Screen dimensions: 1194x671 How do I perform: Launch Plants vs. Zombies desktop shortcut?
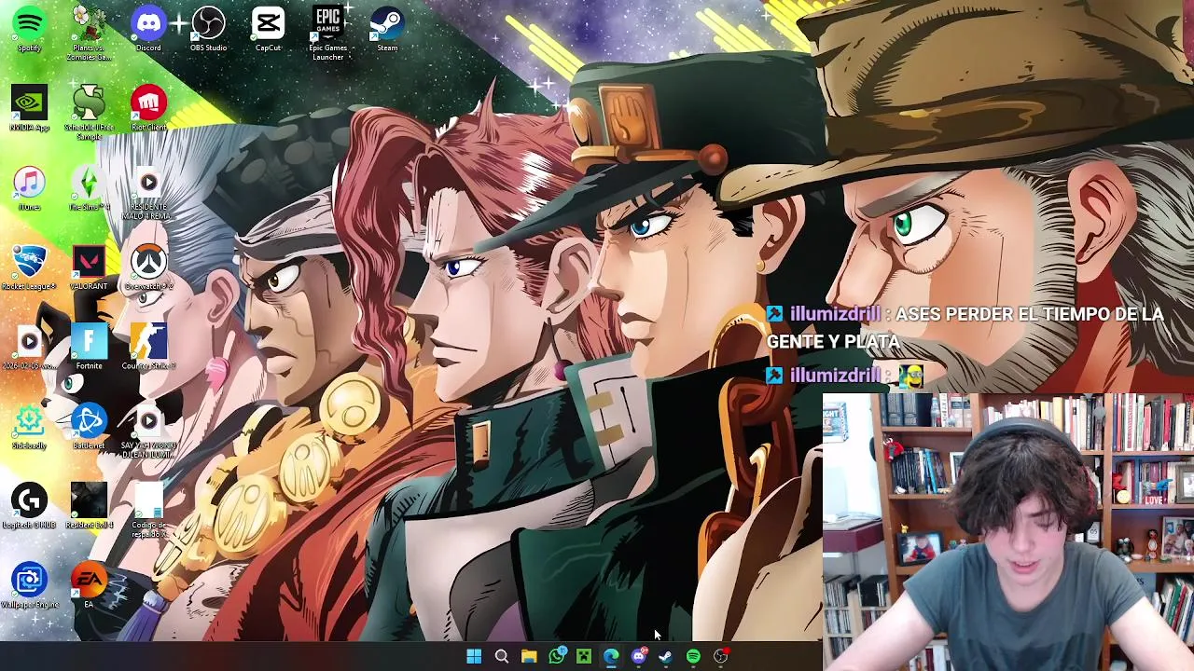tap(89, 33)
